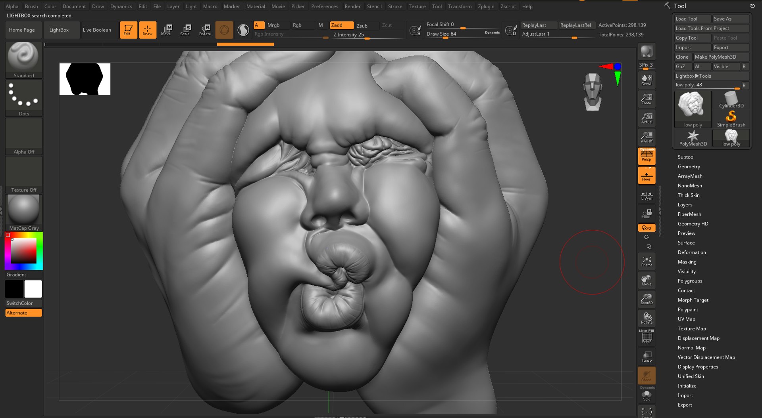The image size is (762, 418).
Task: Open the Brush menu
Action: 31,6
